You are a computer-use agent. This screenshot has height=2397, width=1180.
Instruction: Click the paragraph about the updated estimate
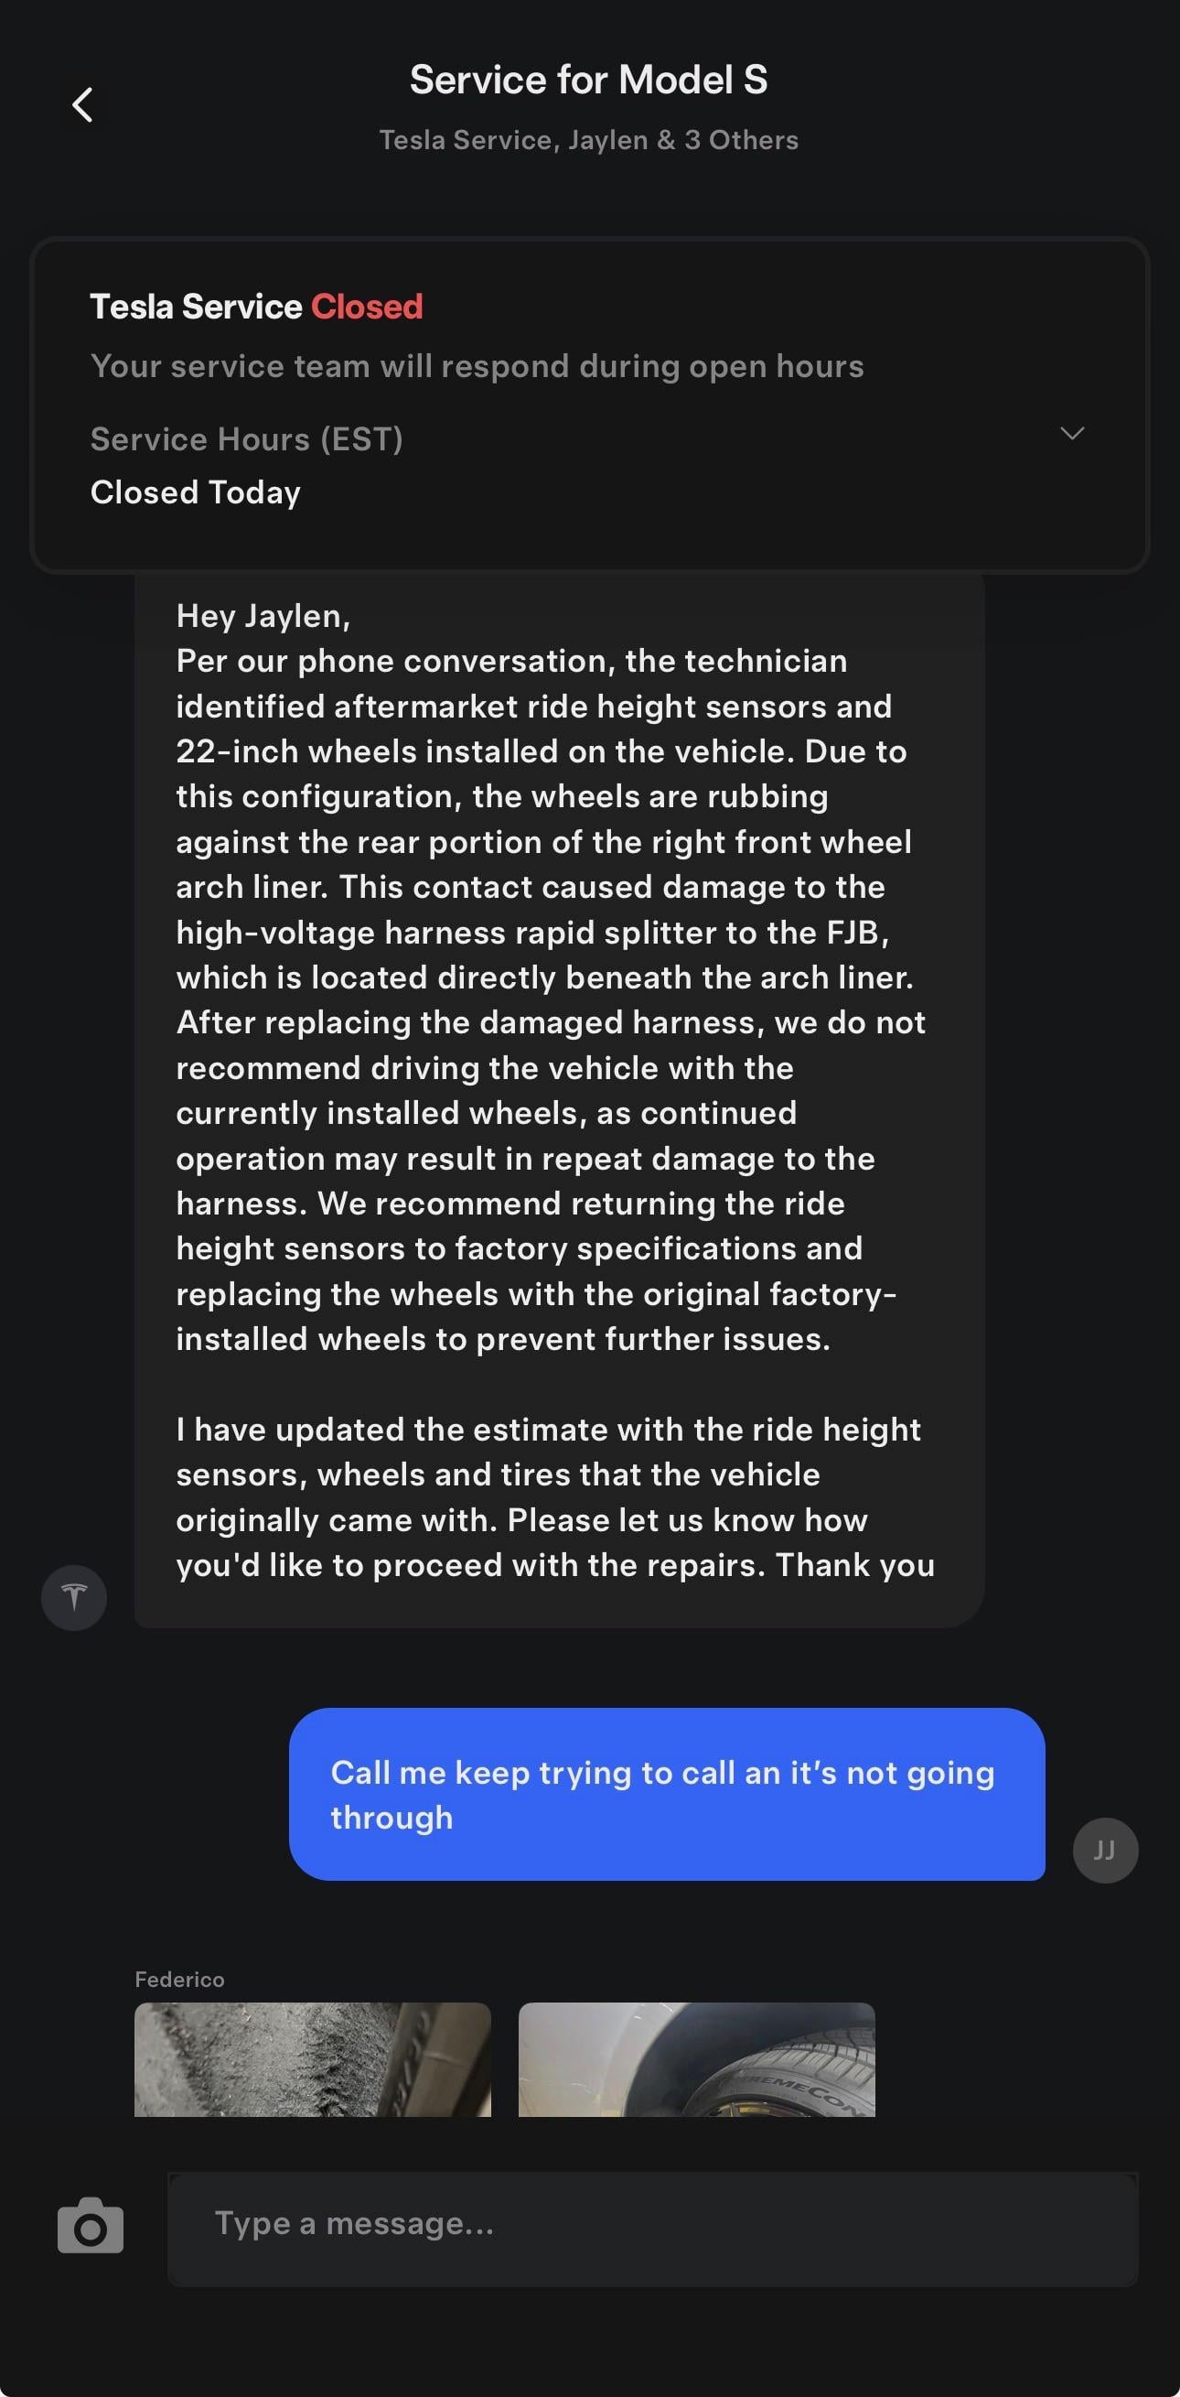point(549,1497)
